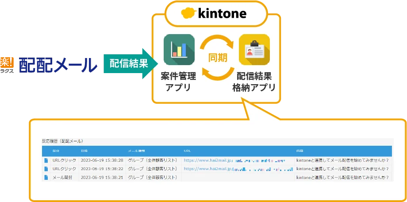Click the 配信結果 格納アプリ caption
Screen dimensions: 407x202
[254, 82]
